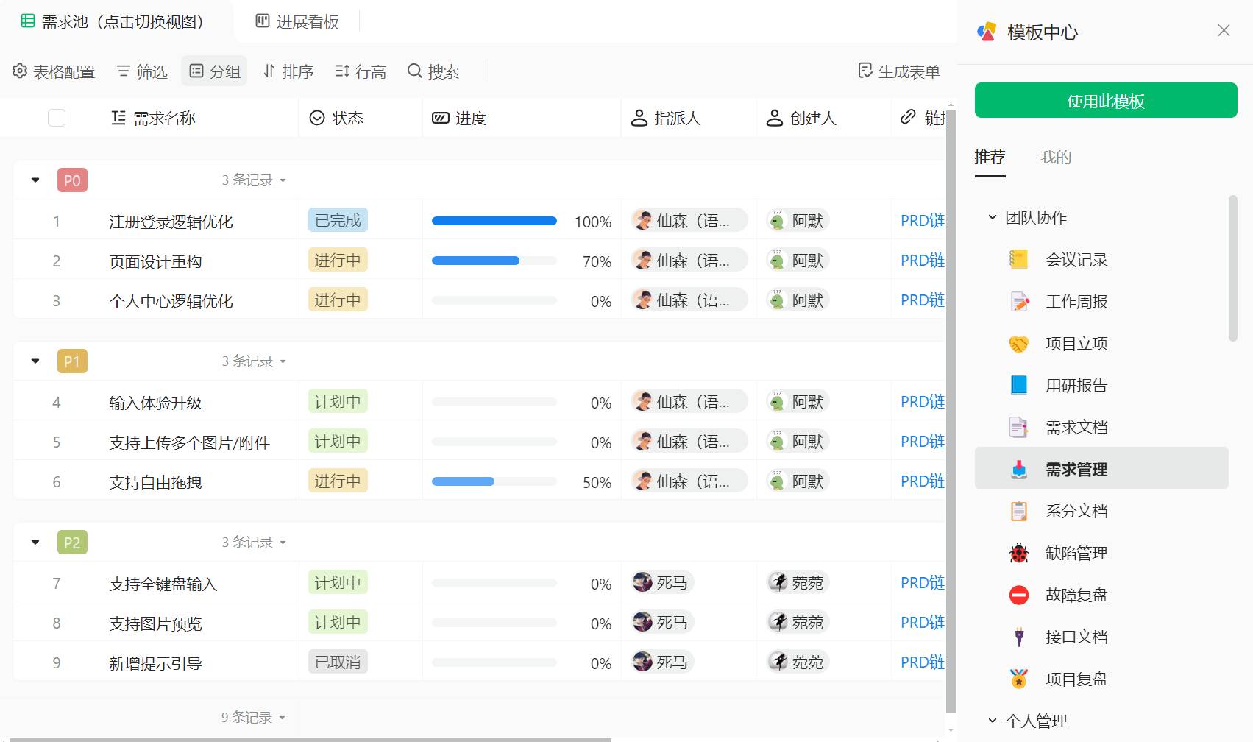
Task: Click the P2 priority tag
Action: coord(72,543)
